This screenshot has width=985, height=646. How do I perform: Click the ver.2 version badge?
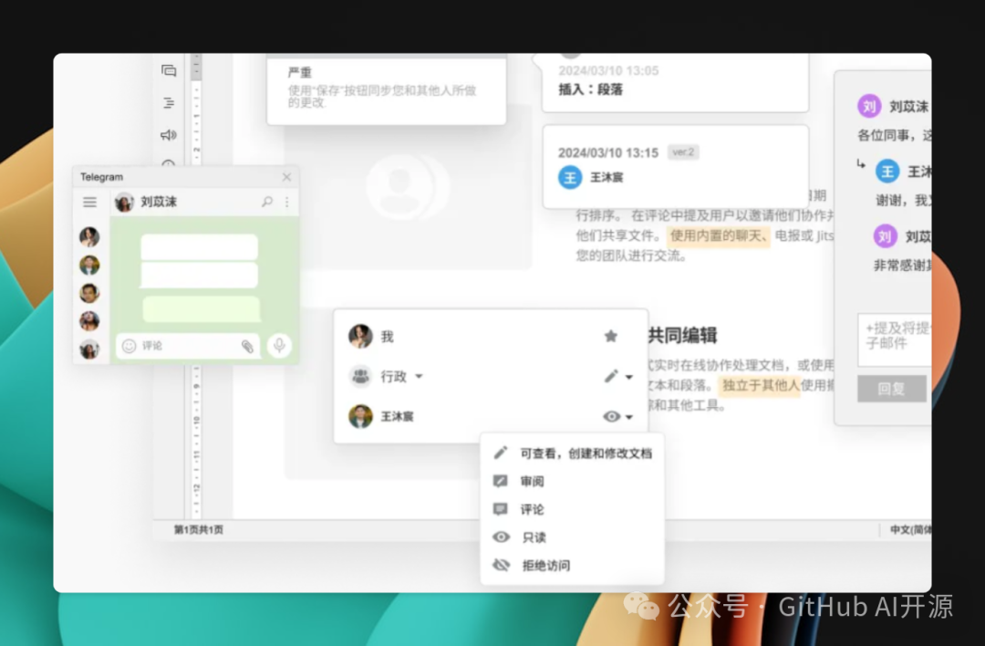683,152
